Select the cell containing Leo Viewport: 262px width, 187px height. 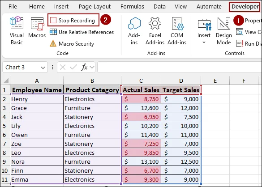pos(37,153)
